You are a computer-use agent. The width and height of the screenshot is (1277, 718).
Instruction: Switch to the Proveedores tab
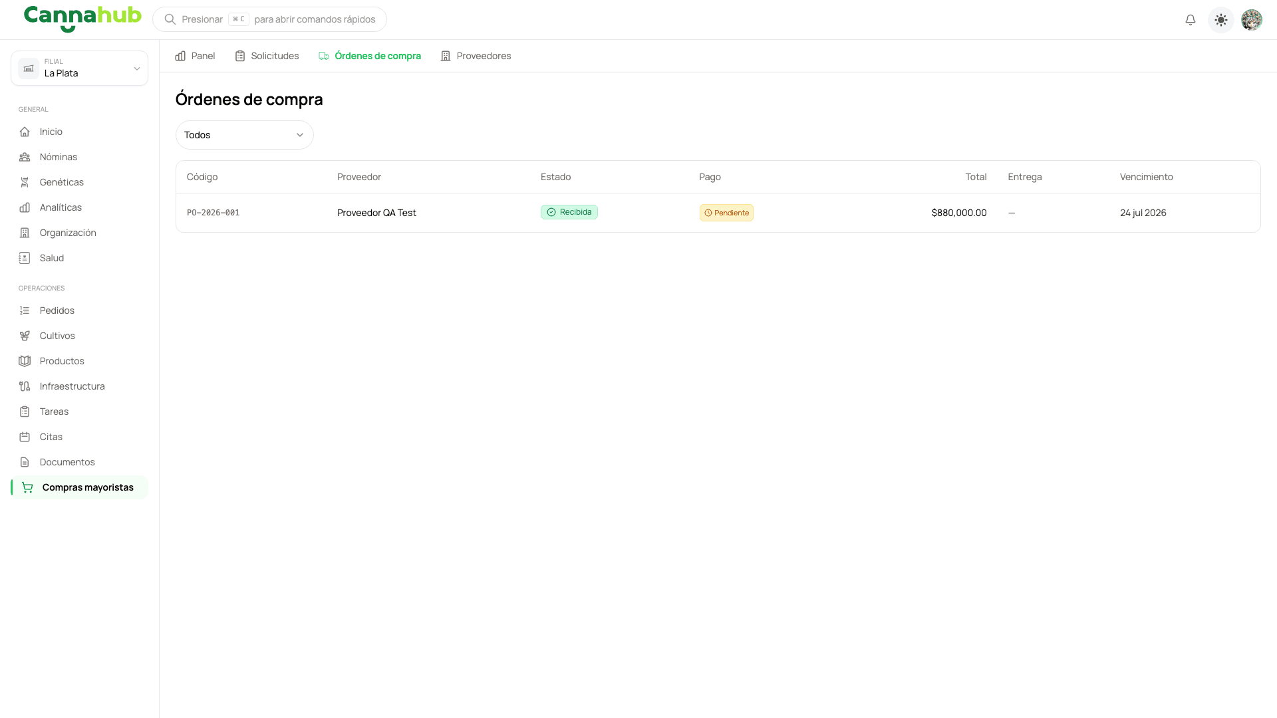coord(476,56)
